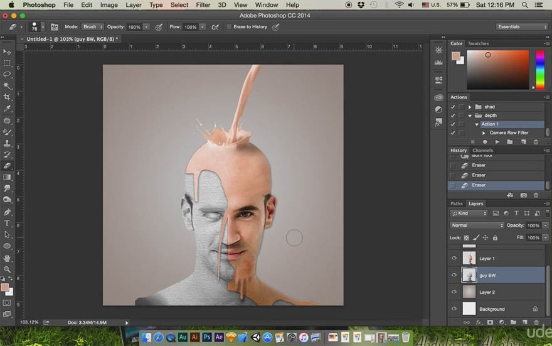
Task: Switch to the Swatches tab
Action: pos(478,43)
